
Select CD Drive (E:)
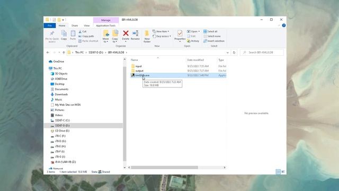60,131
